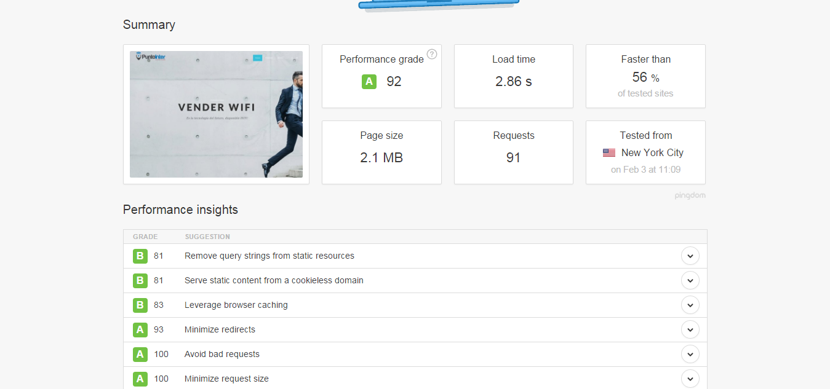
Task: Click the B 81 badge for Serve static content
Action: (x=140, y=280)
